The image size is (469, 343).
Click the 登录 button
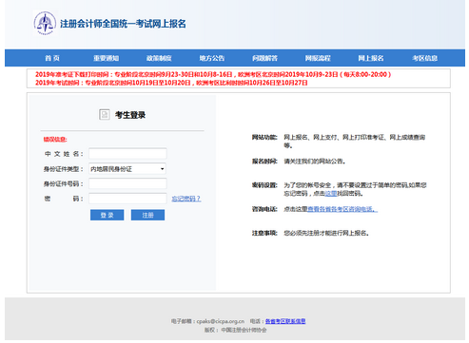pyautogui.click(x=107, y=215)
